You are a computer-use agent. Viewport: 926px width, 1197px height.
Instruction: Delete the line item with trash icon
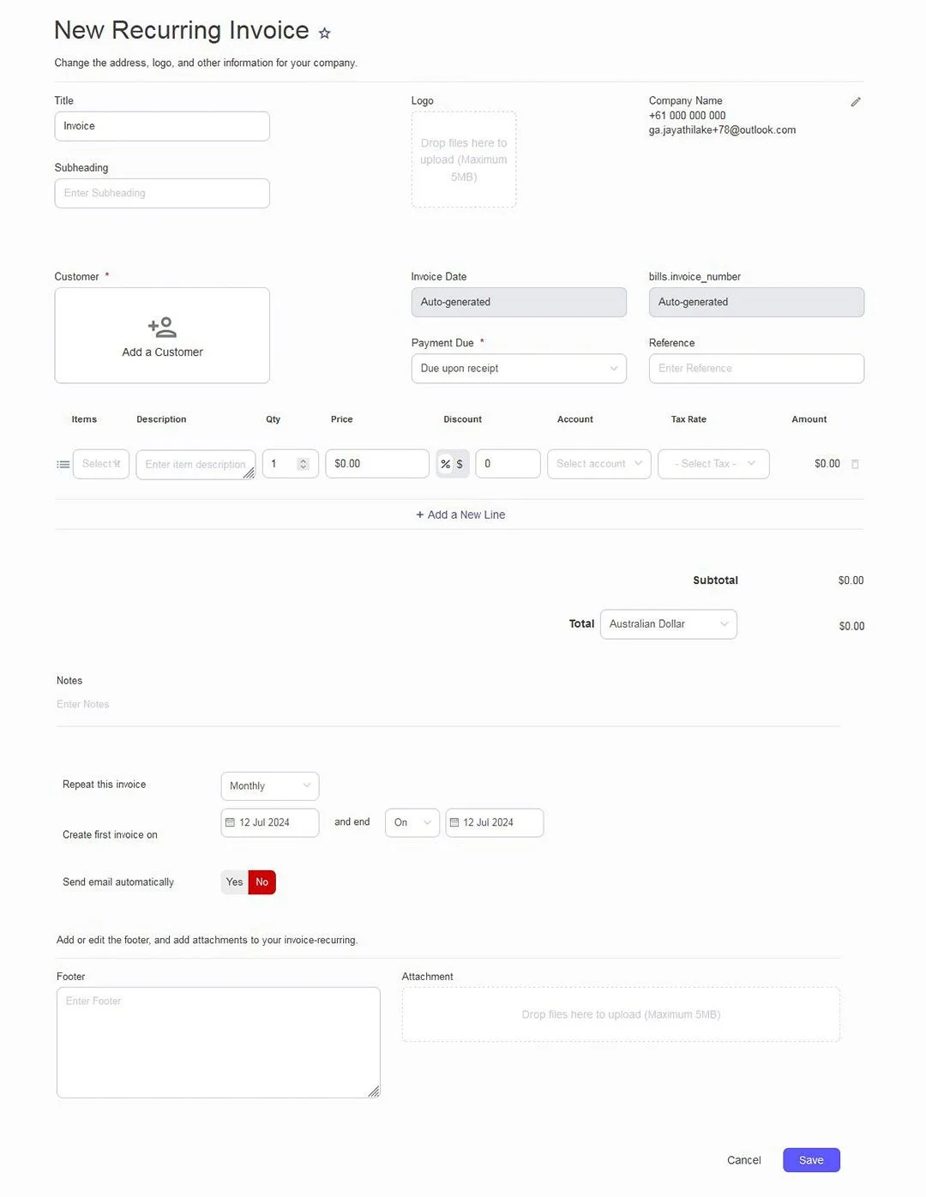pyautogui.click(x=855, y=464)
